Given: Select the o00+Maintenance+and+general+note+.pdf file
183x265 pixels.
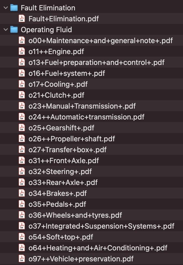Looking at the screenshot, I should pos(101,41).
